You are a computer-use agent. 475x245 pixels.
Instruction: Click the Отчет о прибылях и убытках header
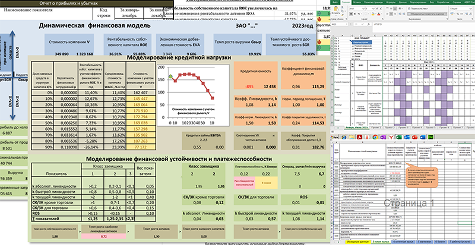click(x=68, y=4)
